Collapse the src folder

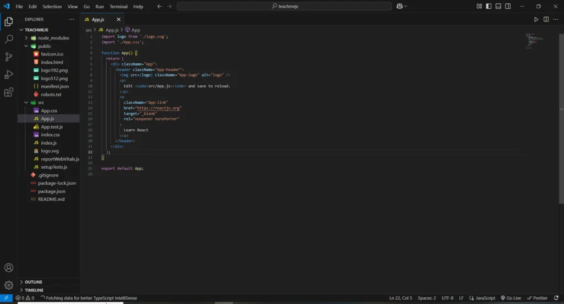26,102
